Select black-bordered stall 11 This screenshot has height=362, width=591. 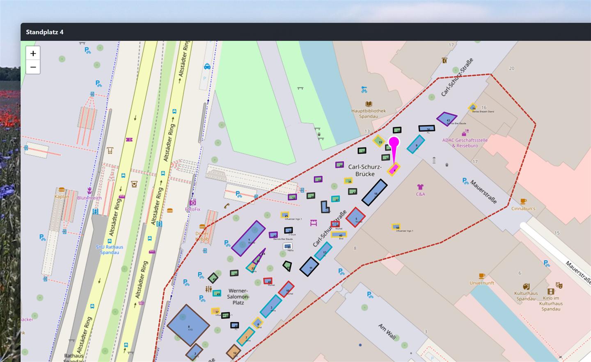point(309,267)
